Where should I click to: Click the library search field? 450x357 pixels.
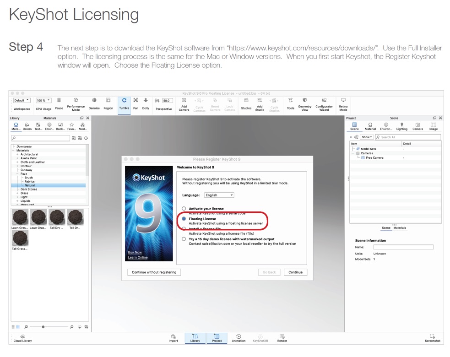pos(40,138)
